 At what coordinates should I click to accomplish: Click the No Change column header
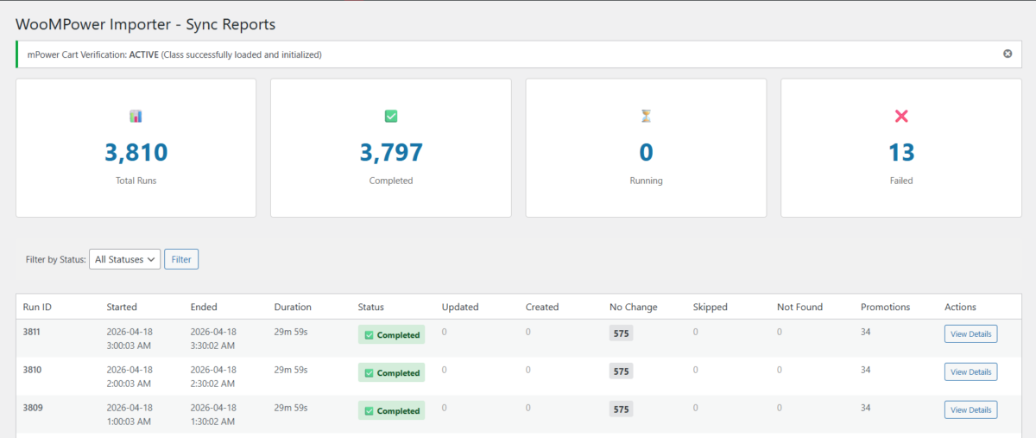(x=633, y=307)
